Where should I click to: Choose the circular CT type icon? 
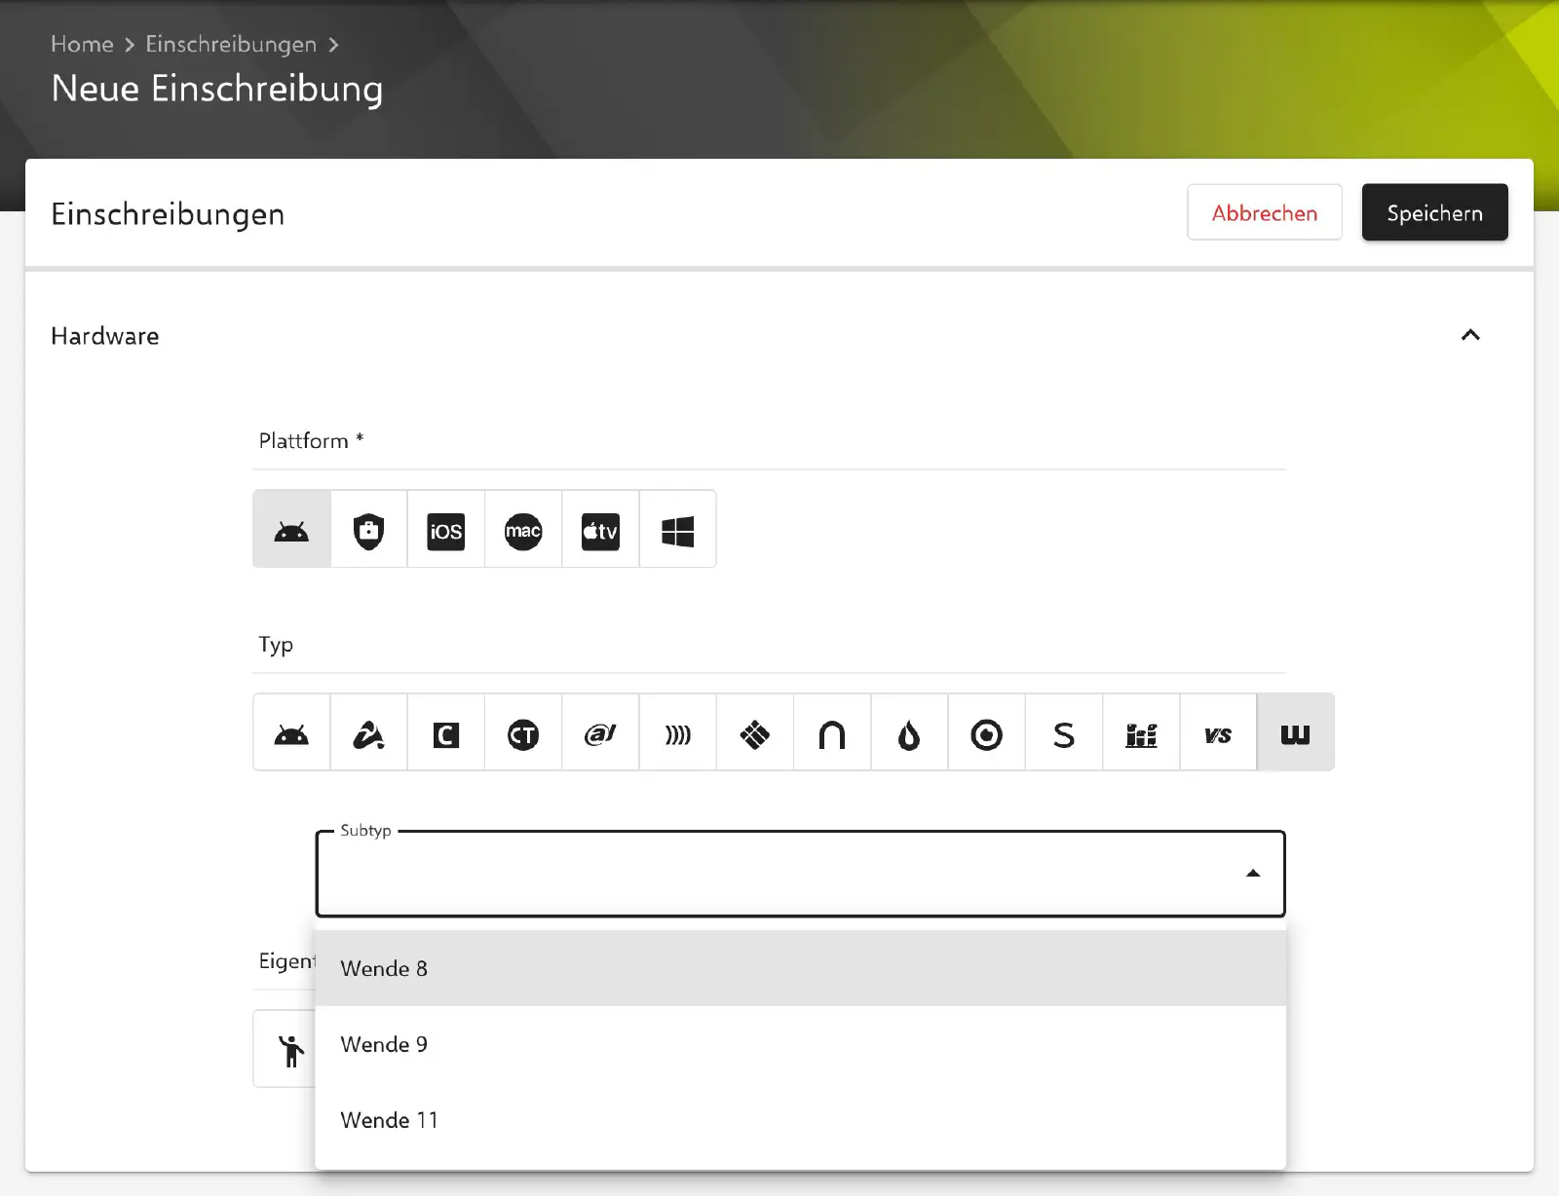pos(523,732)
